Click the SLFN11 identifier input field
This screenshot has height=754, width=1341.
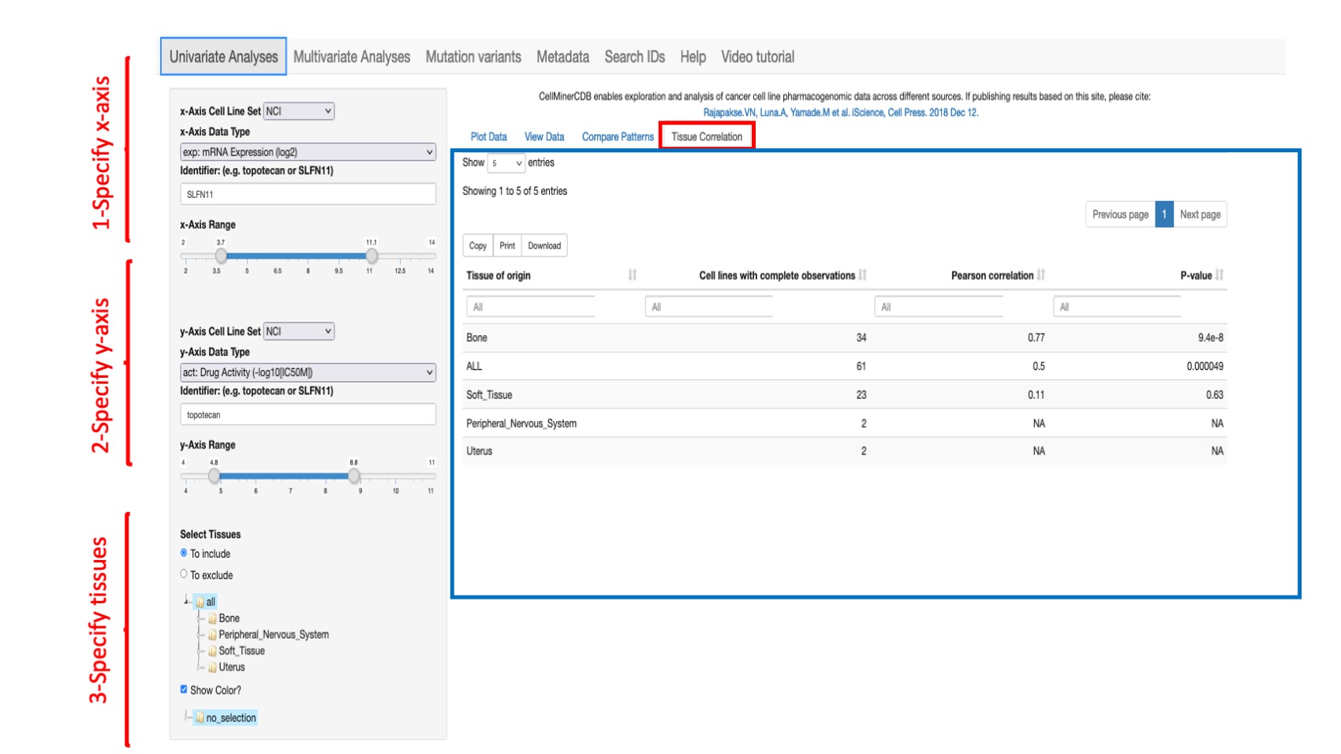click(x=307, y=193)
